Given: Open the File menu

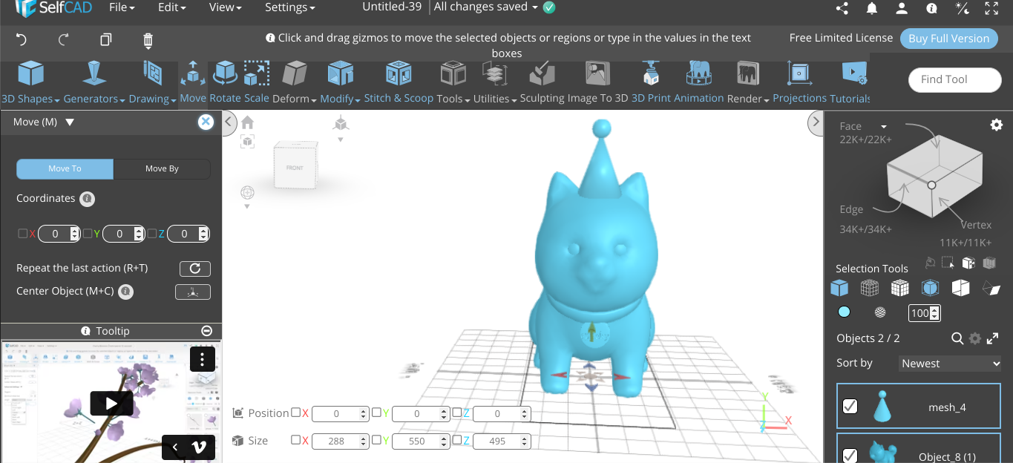Looking at the screenshot, I should point(122,7).
